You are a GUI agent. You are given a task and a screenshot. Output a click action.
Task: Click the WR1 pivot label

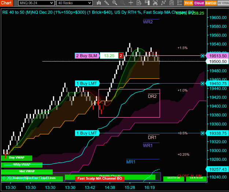pyautogui.click(x=148, y=145)
